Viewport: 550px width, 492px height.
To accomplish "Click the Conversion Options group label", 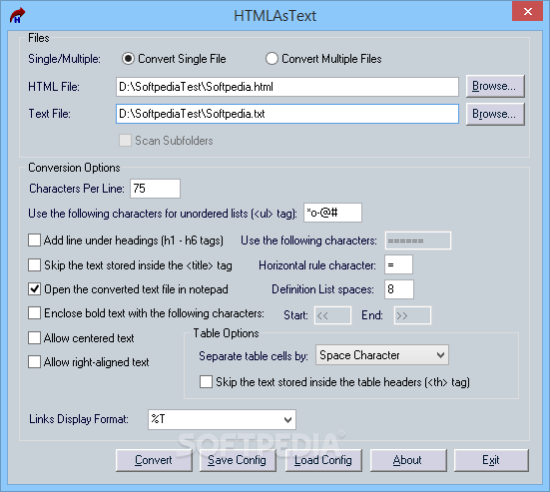I will click(x=74, y=168).
